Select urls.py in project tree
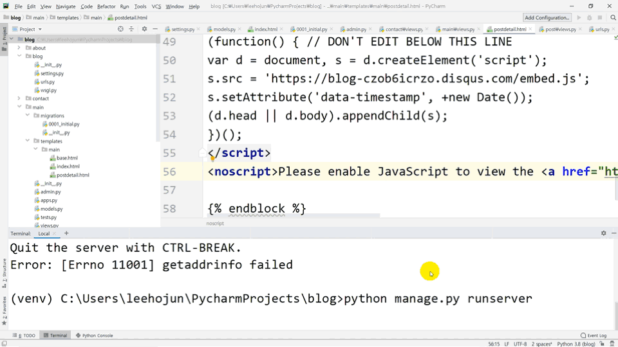 tap(48, 82)
